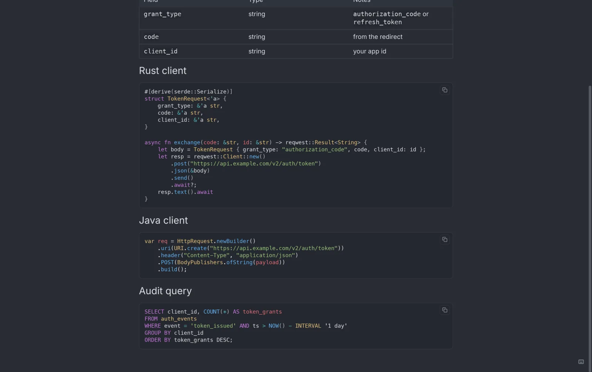This screenshot has height=372, width=592.
Task: Copy the Java client code block
Action: (445, 239)
